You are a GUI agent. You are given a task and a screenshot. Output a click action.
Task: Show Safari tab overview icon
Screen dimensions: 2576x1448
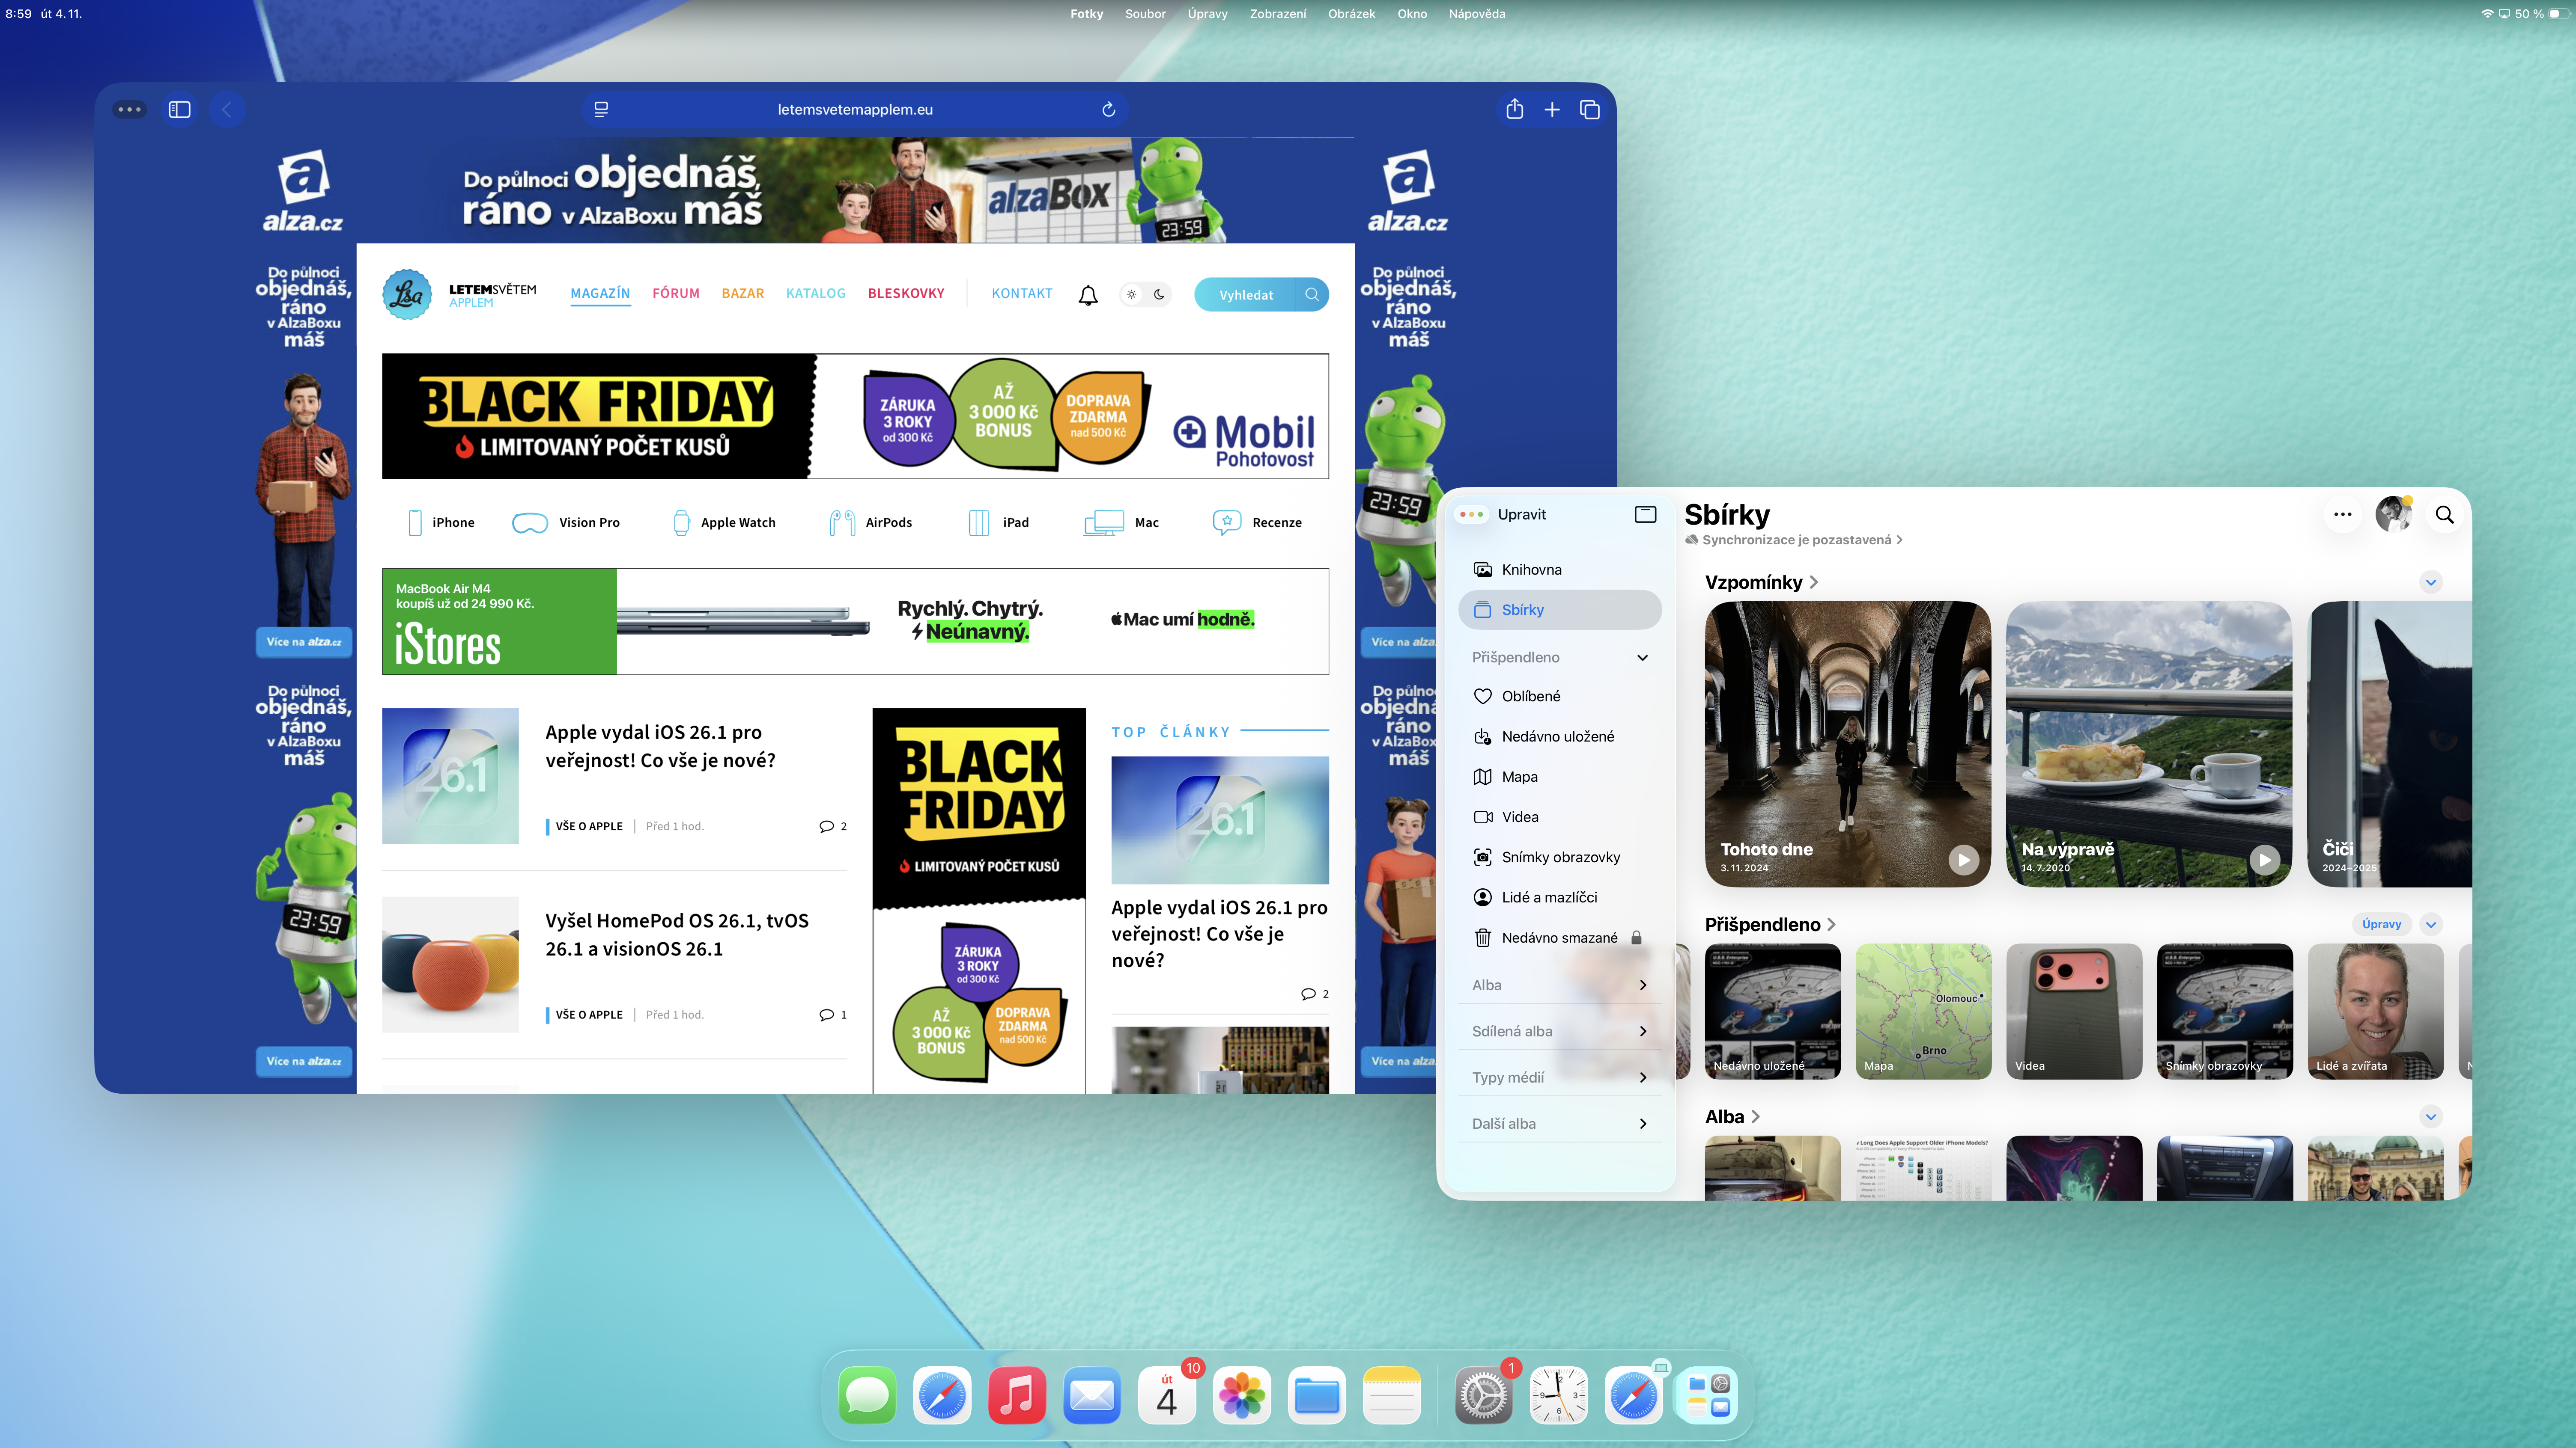1589,110
